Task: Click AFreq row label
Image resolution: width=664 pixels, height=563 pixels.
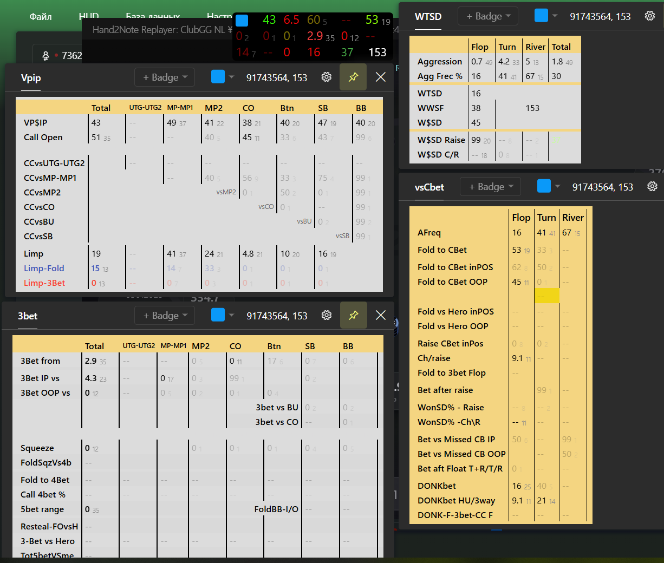Action: click(x=429, y=233)
